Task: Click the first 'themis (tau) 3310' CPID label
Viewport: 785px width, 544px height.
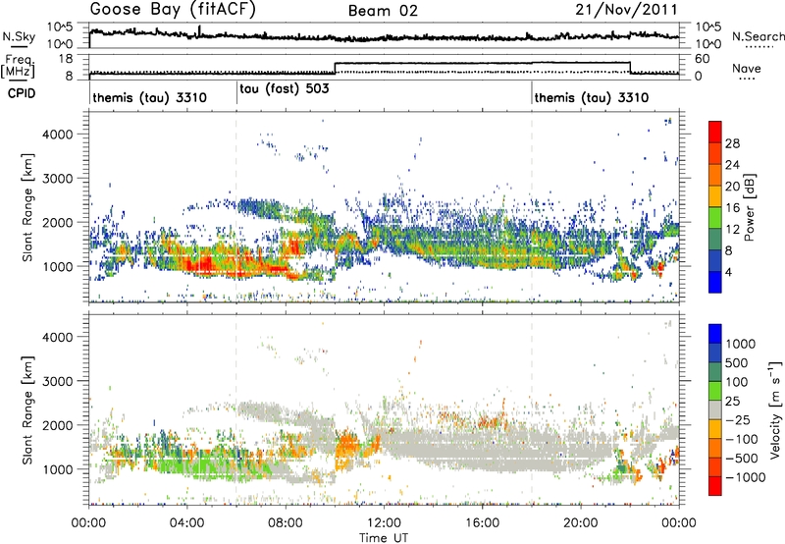Action: coord(149,97)
